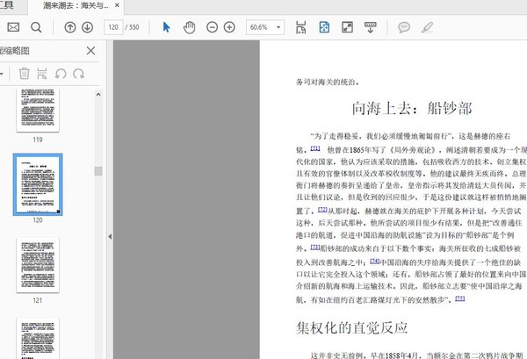Choose the arrow selection tool

point(167,27)
